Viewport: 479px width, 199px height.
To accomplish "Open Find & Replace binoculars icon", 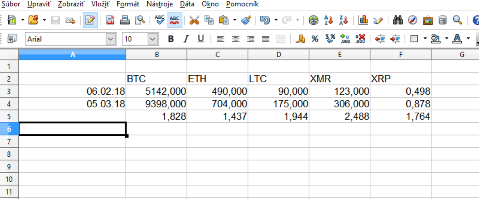I will pyautogui.click(x=398, y=20).
